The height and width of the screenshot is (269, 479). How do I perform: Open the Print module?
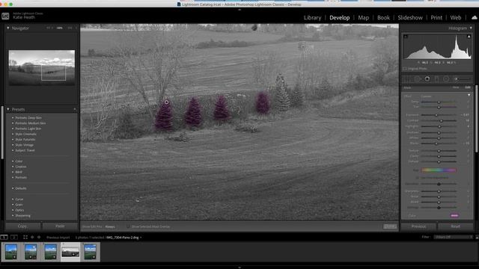(x=436, y=18)
